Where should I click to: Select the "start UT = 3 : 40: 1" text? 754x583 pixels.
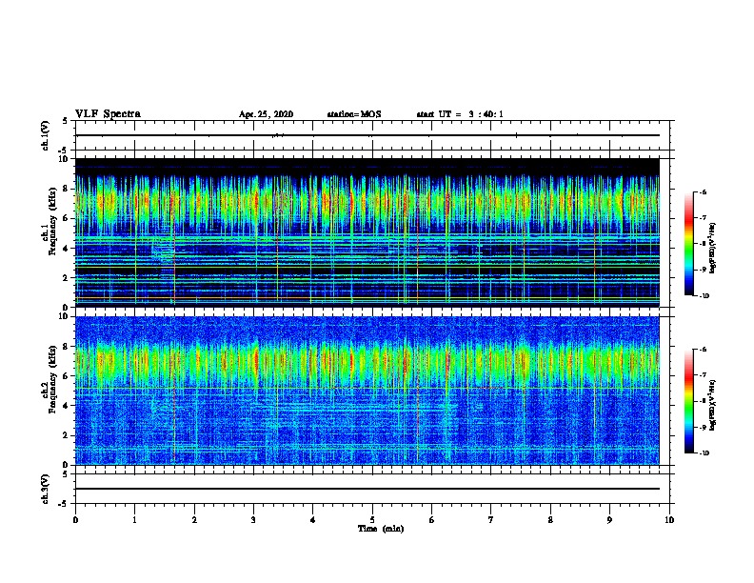(x=460, y=114)
